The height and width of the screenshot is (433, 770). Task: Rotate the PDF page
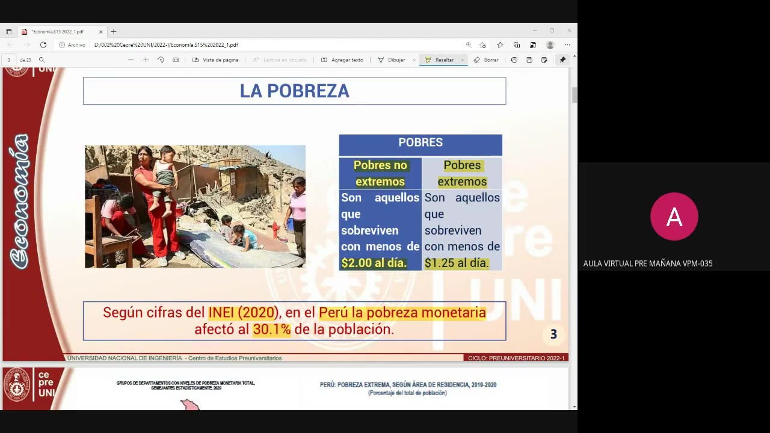click(161, 60)
